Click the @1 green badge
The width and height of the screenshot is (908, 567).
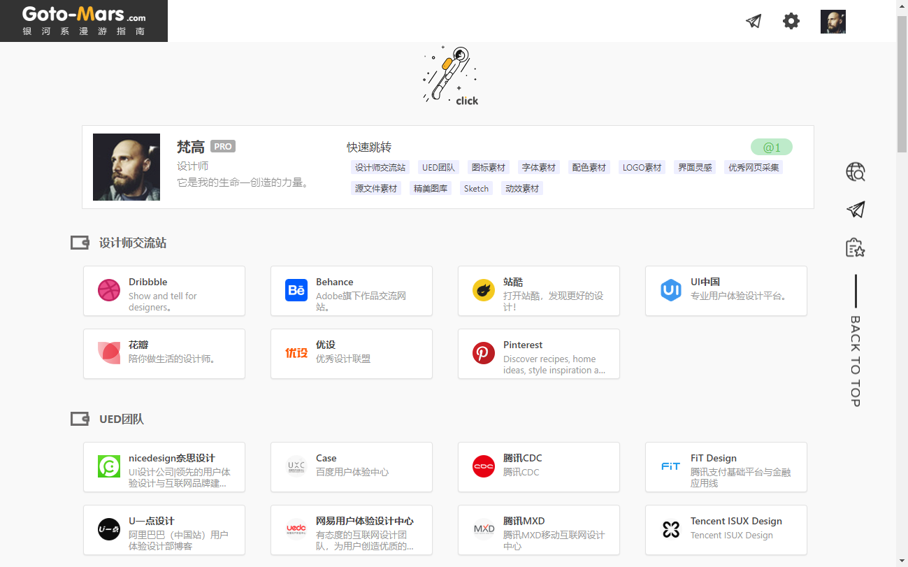[772, 148]
